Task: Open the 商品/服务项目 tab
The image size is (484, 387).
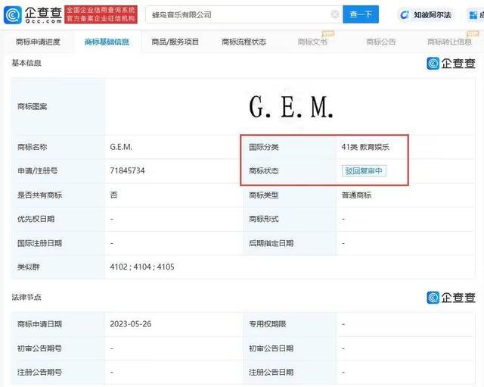Action: 175,42
